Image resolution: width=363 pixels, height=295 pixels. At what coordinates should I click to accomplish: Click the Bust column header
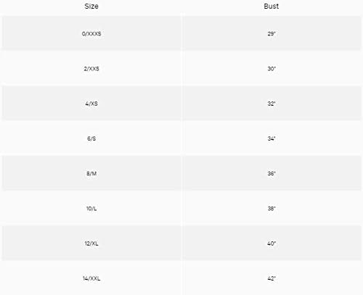click(272, 7)
